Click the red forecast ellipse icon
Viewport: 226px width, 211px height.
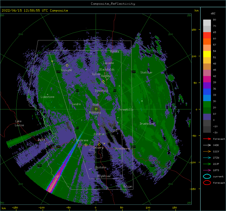pyautogui.click(x=207, y=183)
